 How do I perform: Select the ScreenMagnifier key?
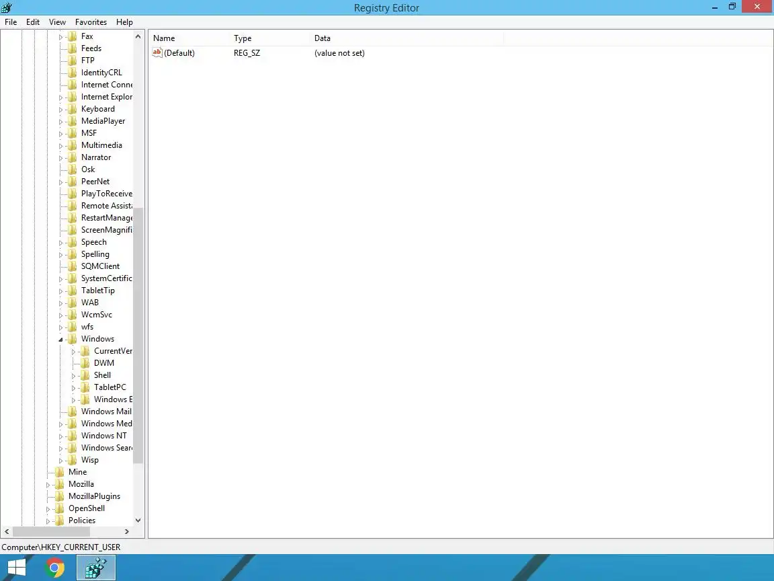pyautogui.click(x=107, y=230)
